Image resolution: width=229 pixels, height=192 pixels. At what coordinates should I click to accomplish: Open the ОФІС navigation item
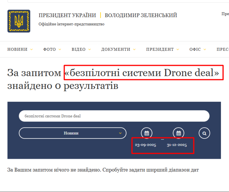tap(195, 49)
